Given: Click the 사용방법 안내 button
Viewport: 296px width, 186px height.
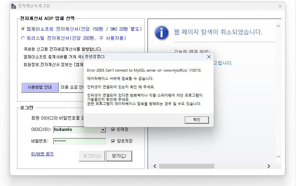Looking at the screenshot, I should (x=40, y=87).
